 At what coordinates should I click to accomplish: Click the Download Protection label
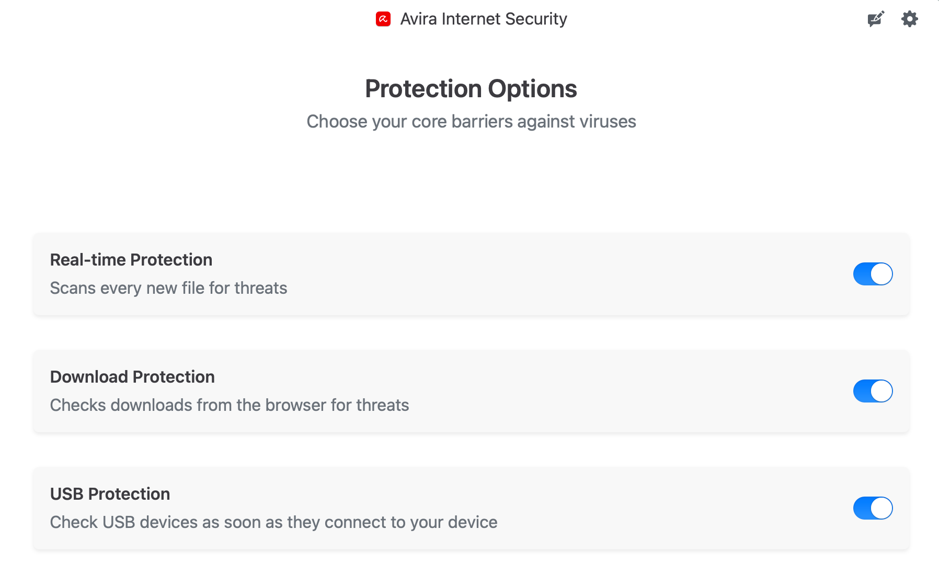(132, 376)
